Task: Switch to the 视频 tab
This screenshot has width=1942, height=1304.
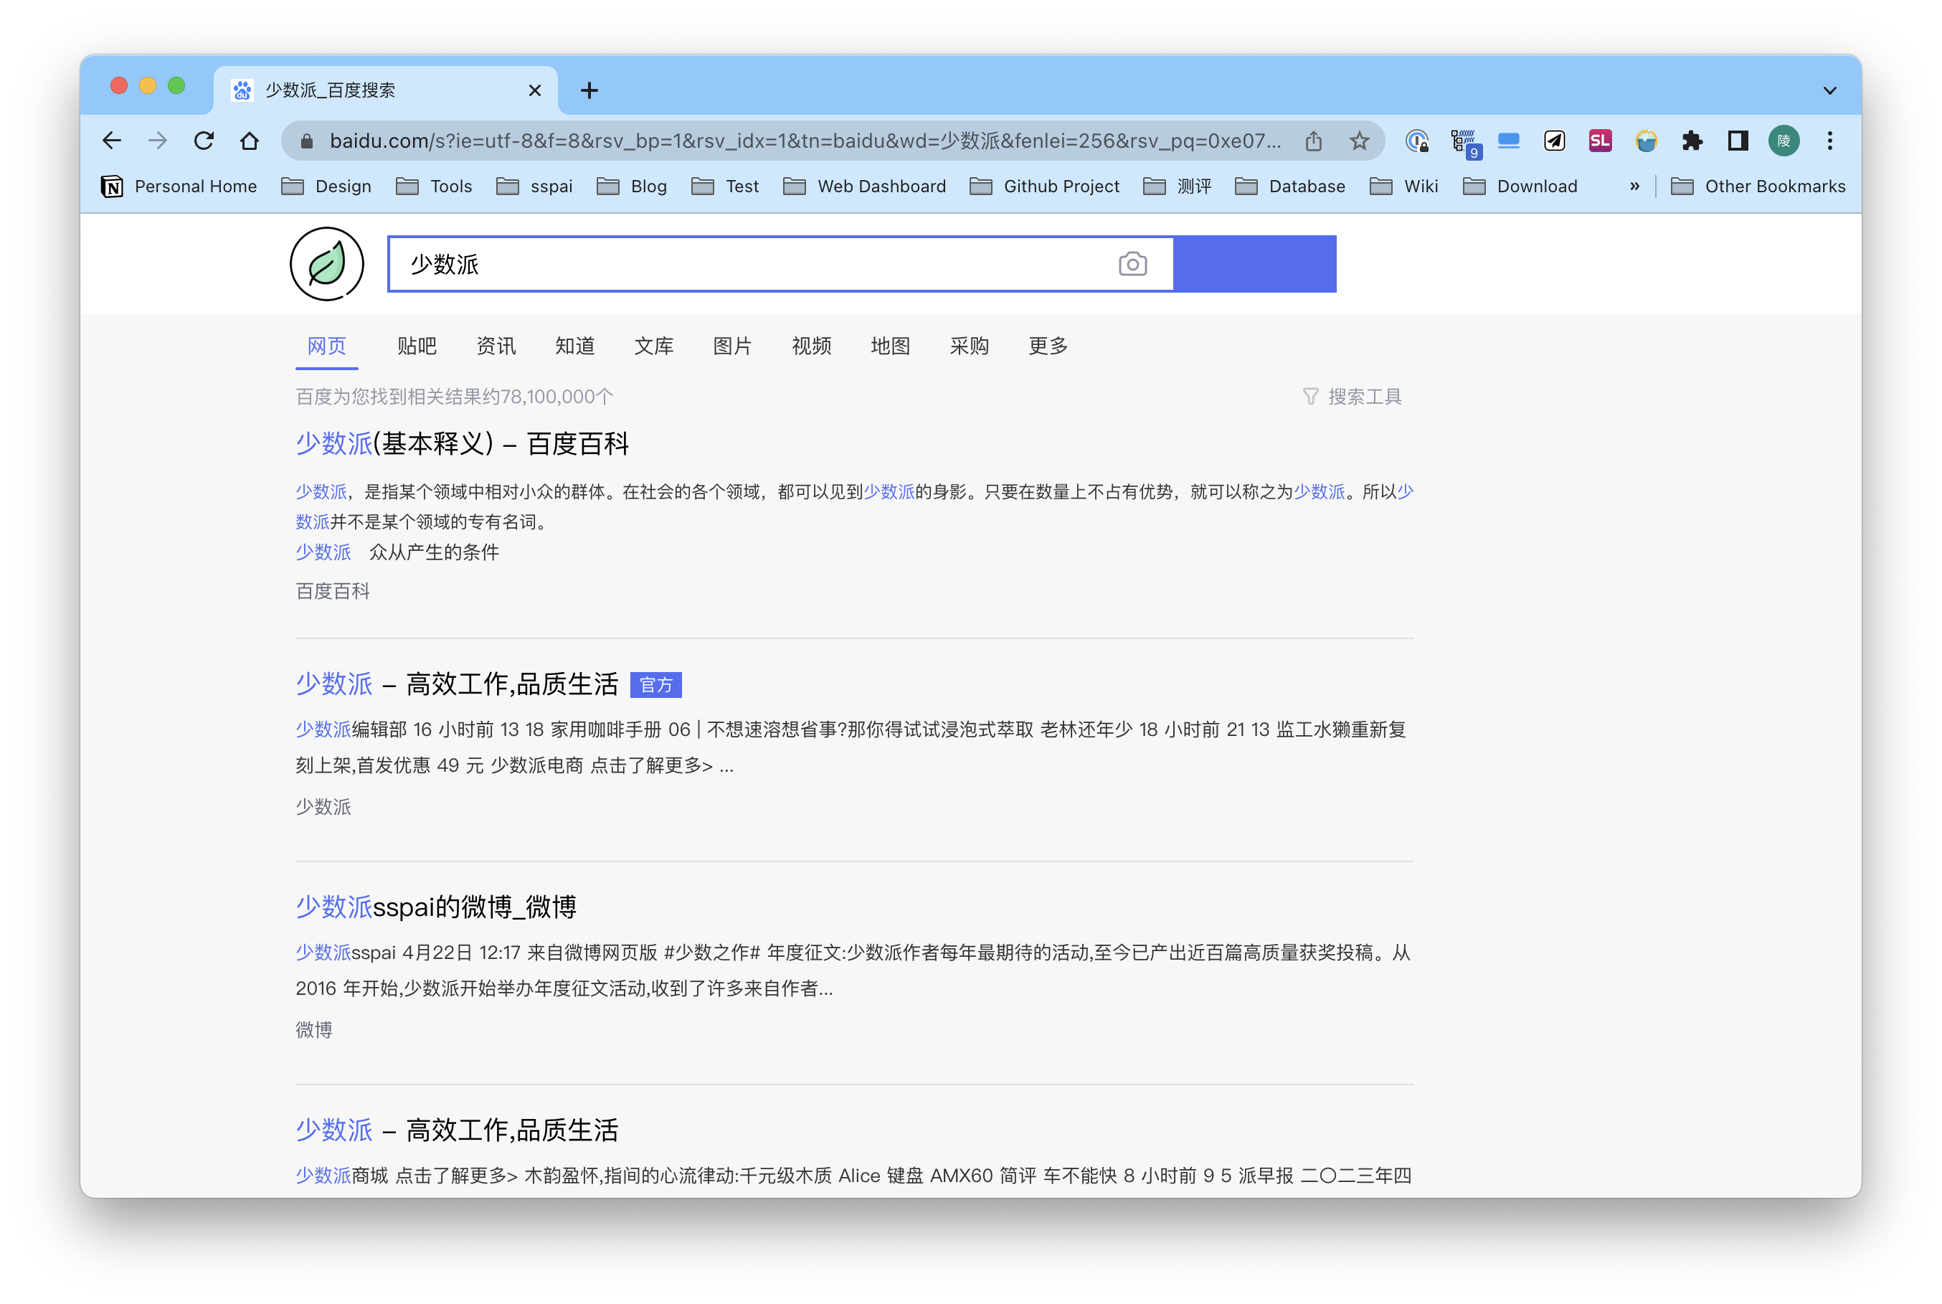Action: 810,346
